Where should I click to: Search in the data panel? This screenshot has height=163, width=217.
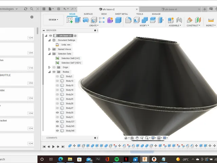(x=32, y=9)
